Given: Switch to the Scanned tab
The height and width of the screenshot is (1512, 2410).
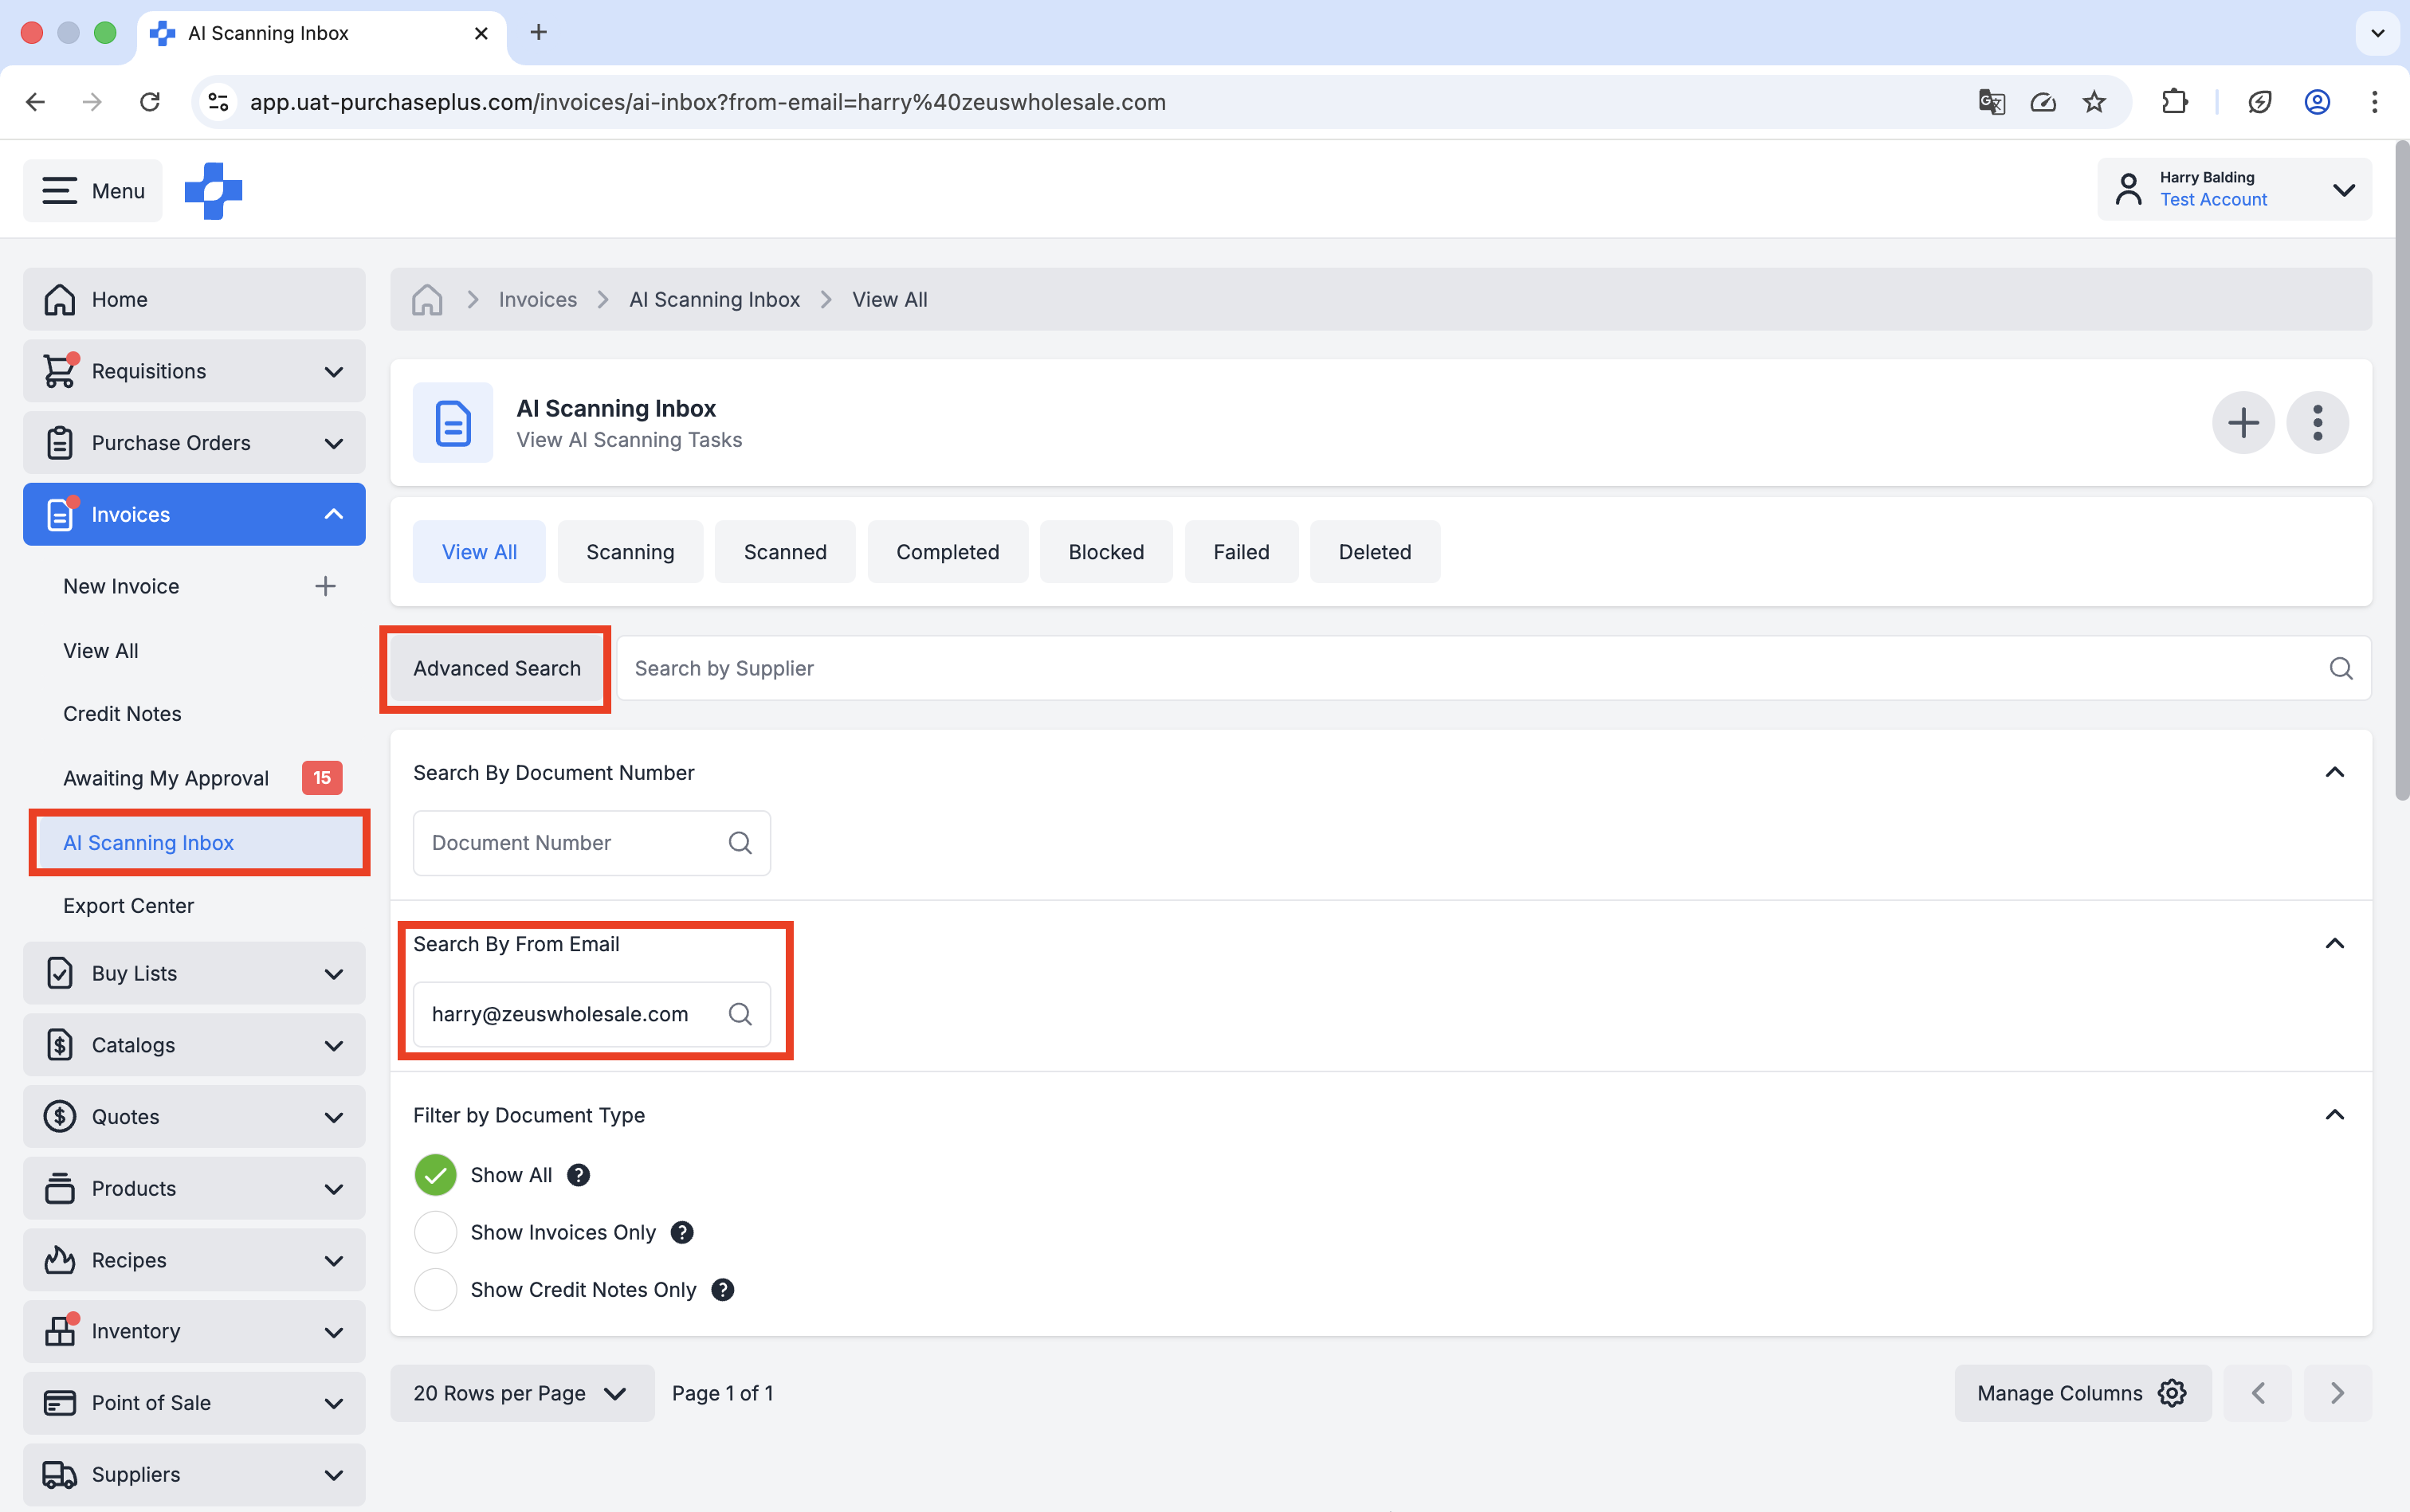Looking at the screenshot, I should [784, 552].
